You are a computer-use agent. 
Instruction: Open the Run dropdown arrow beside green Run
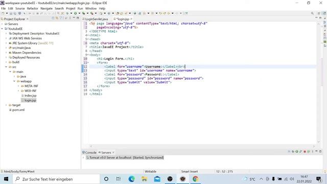(x=79, y=13)
